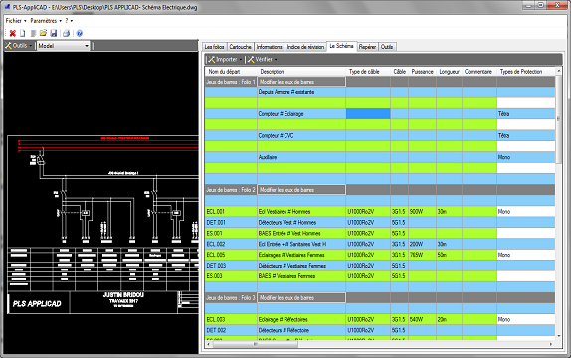
Task: Open the ? menu in the menu bar
Action: (x=69, y=21)
